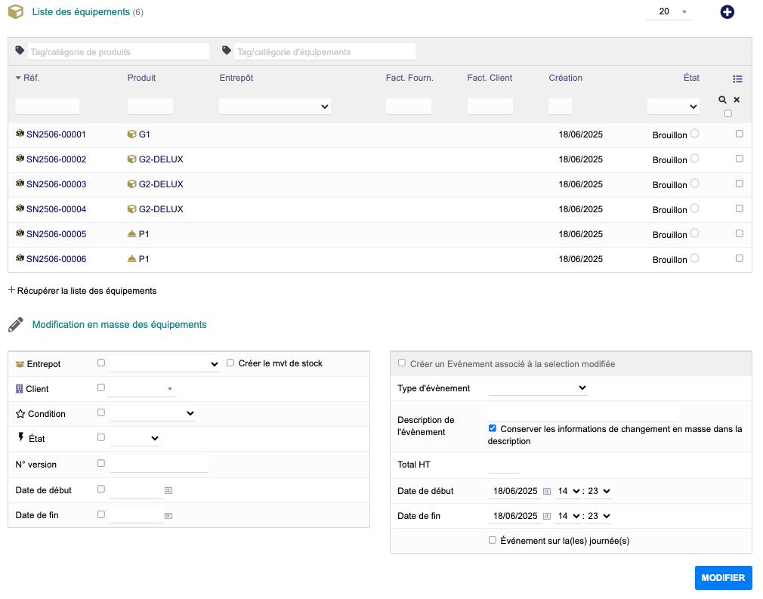The width and height of the screenshot is (763, 599).
Task: Open calendar icon for event Date de début
Action: (547, 492)
